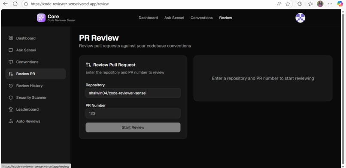Open the user avatar in the app header
Screen dimensions: 346x168
pyautogui.click(x=300, y=18)
